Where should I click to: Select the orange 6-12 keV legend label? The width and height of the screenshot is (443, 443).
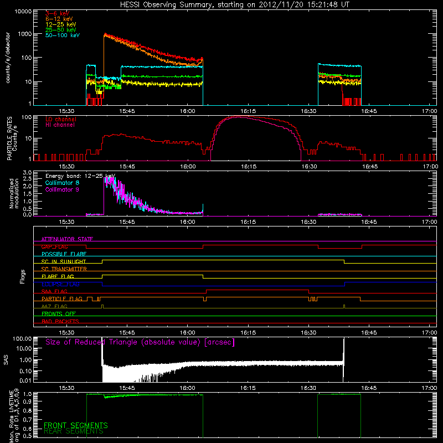pos(59,19)
